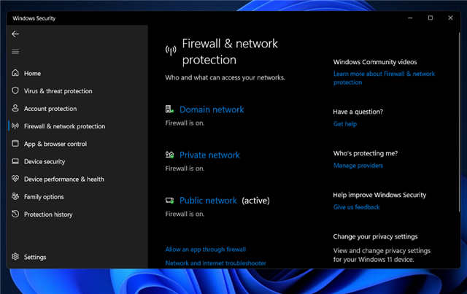Image resolution: width=467 pixels, height=294 pixels.
Task: Open Manage providers link
Action: [x=358, y=166]
